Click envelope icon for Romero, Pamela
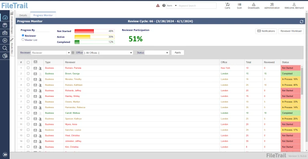 pyautogui.click(x=35, y=68)
